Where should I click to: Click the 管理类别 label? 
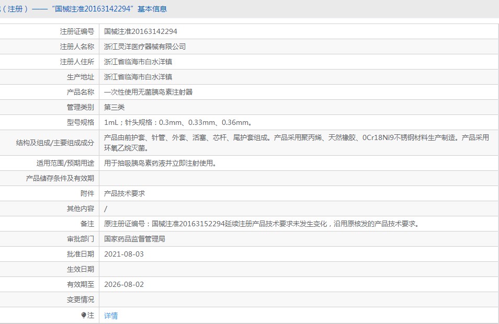point(81,107)
